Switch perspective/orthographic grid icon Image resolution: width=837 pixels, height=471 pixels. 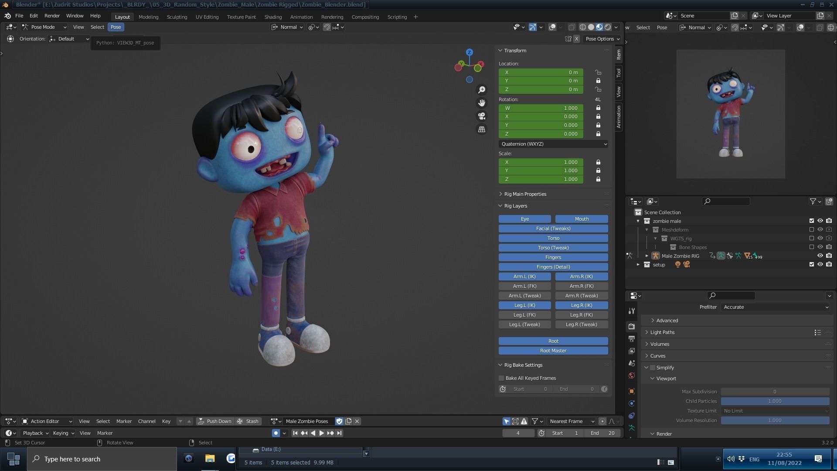tap(482, 130)
